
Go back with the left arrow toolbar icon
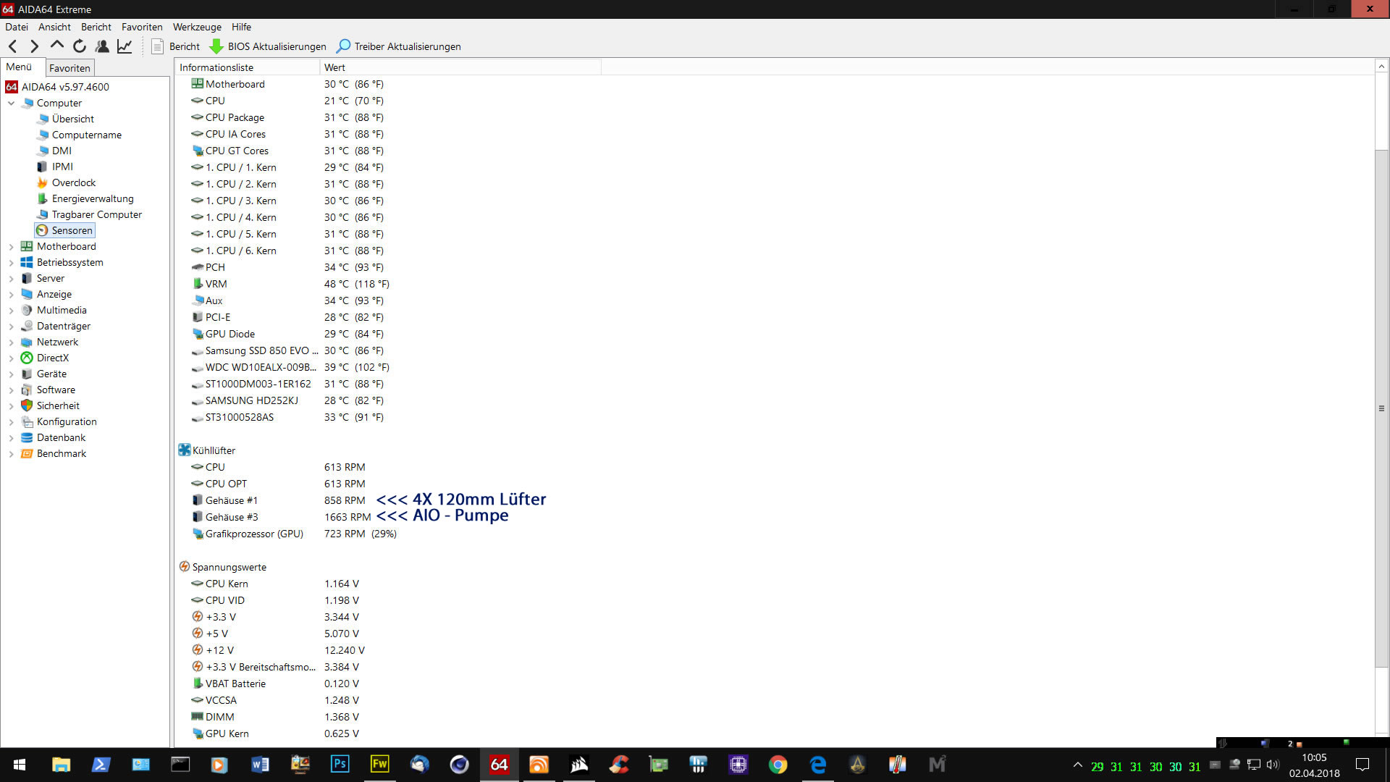(x=13, y=46)
